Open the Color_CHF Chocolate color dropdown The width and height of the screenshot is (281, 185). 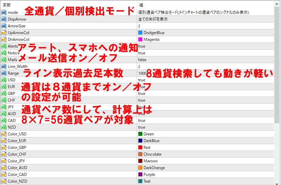[206, 154]
